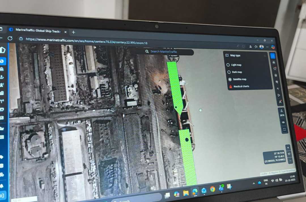Screen dimensions: 306x202
Task: Toggle fullscreen map view icon
Action: coord(284,130)
